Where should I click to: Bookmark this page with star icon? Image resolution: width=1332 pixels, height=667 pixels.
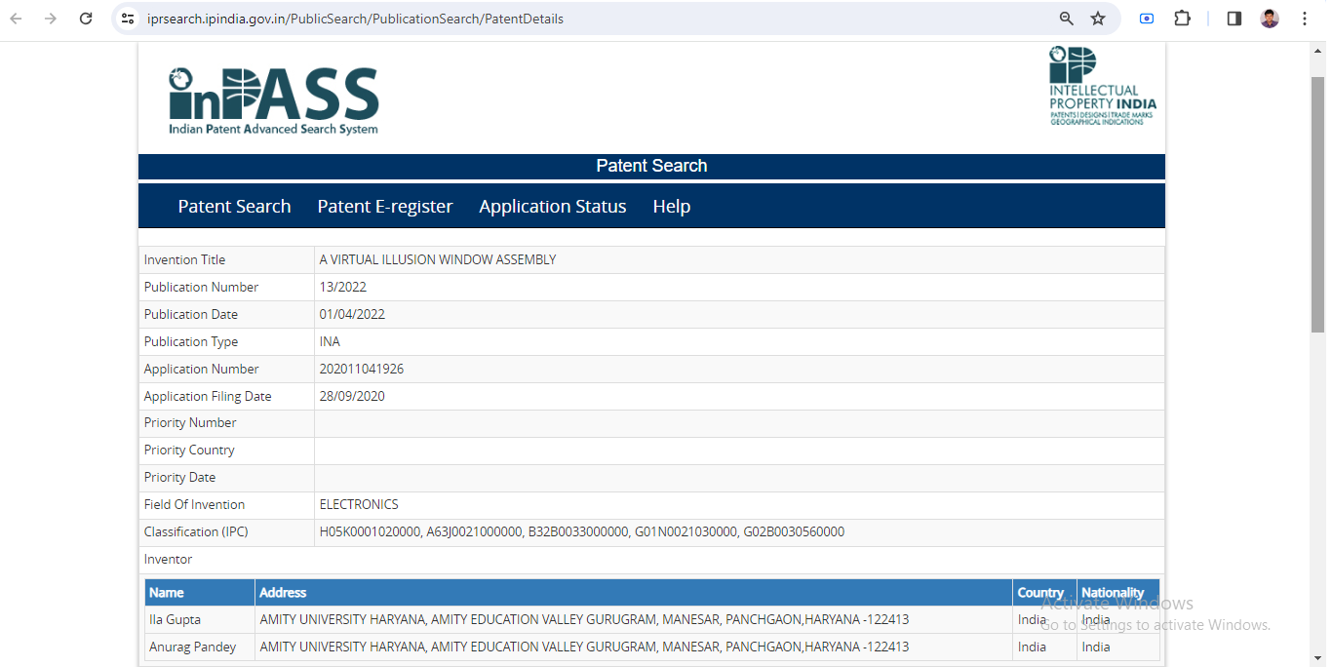[1098, 19]
